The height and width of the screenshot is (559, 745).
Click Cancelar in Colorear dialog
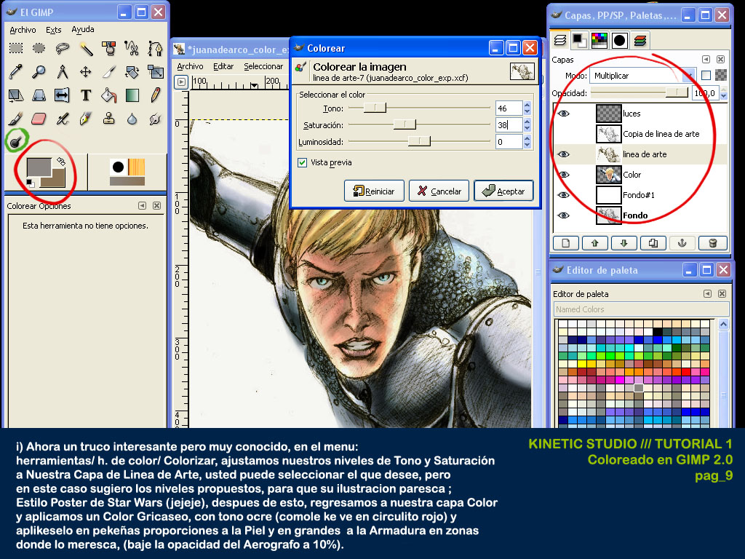coord(439,191)
